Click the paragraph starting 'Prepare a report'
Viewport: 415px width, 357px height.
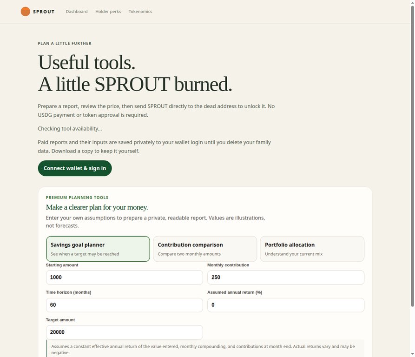156,111
